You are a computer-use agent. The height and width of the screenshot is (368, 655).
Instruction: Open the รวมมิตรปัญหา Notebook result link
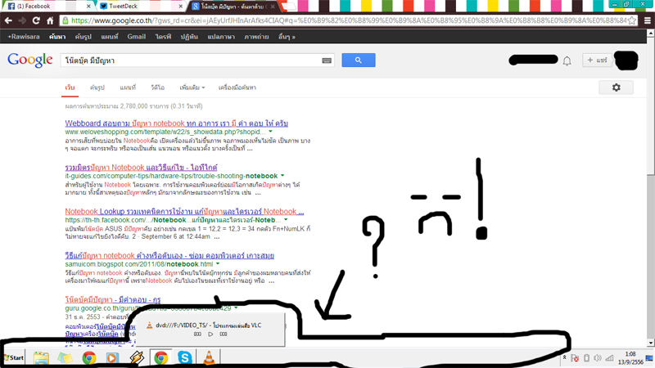[141, 168]
